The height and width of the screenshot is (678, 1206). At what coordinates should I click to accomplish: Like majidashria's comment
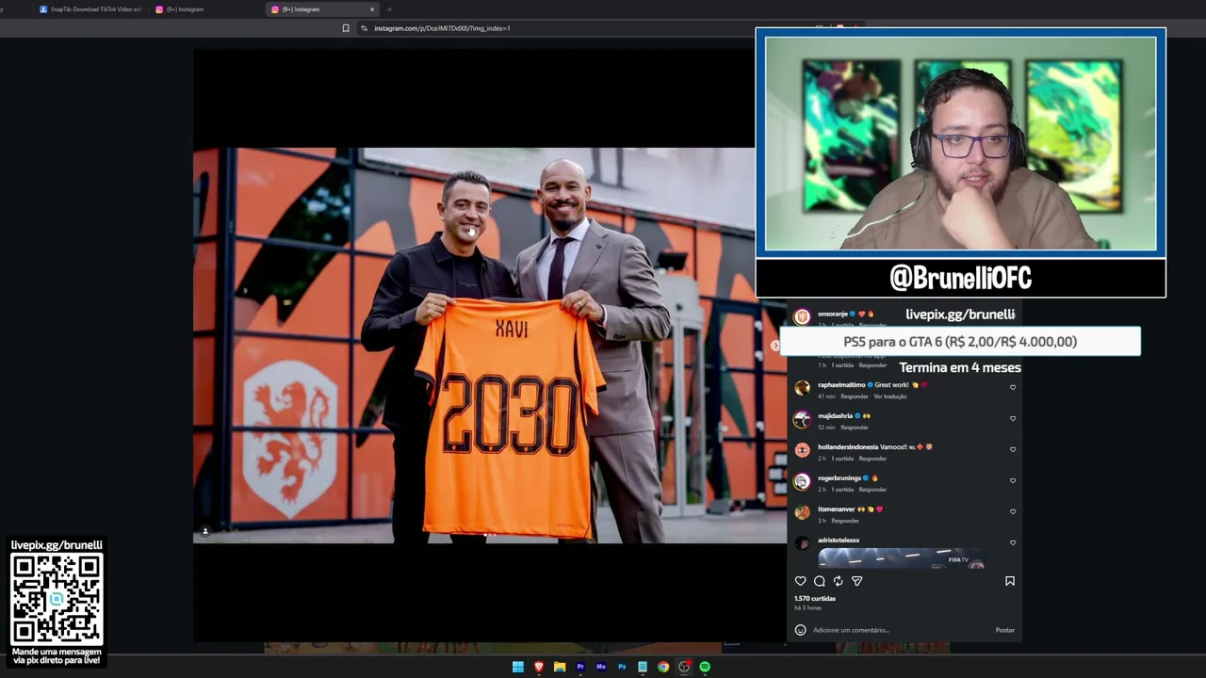(1013, 418)
